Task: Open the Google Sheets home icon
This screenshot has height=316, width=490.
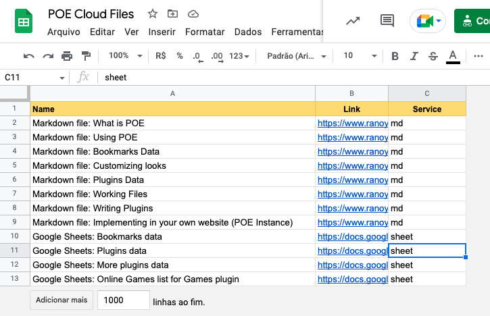Action: tap(24, 21)
